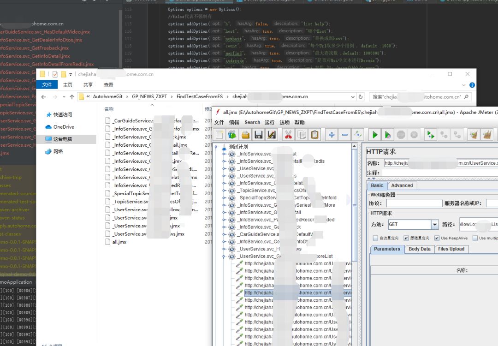
Task: Click the Save test plan floppy icon
Action: pyautogui.click(x=259, y=135)
